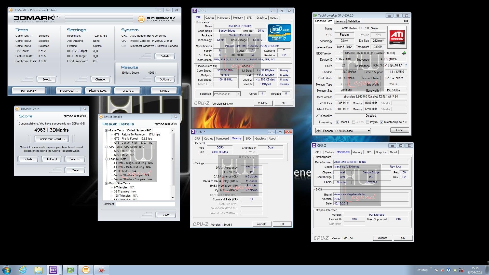Collapse the Game Tests tree node
The height and width of the screenshot is (275, 489).
pyautogui.click(x=106, y=130)
